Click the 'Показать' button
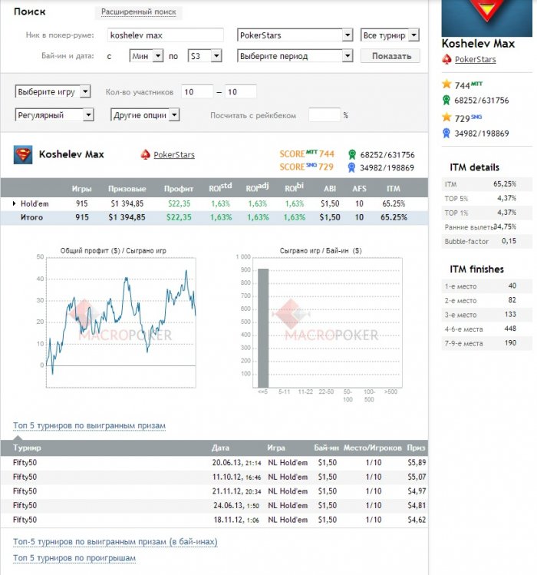The image size is (537, 575). (x=390, y=56)
